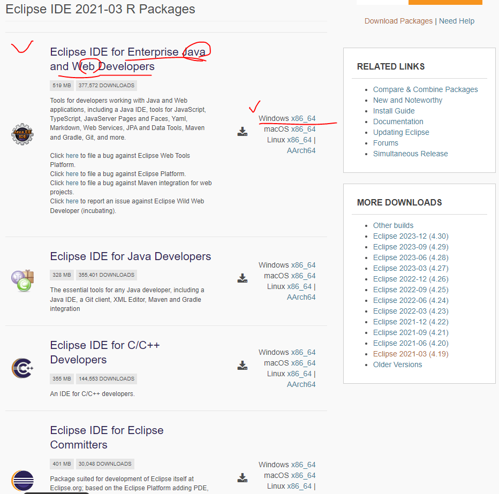Click the Java Developers package icon
Viewport: 499px width, 494px height.
click(22, 280)
